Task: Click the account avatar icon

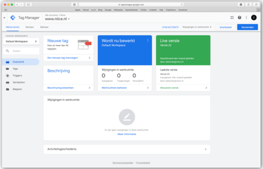Action: pos(254,17)
